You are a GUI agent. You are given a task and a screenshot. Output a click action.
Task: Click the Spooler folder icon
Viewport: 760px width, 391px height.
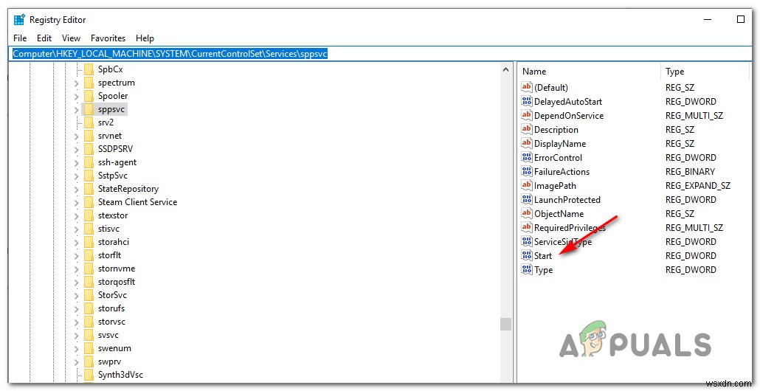click(89, 96)
